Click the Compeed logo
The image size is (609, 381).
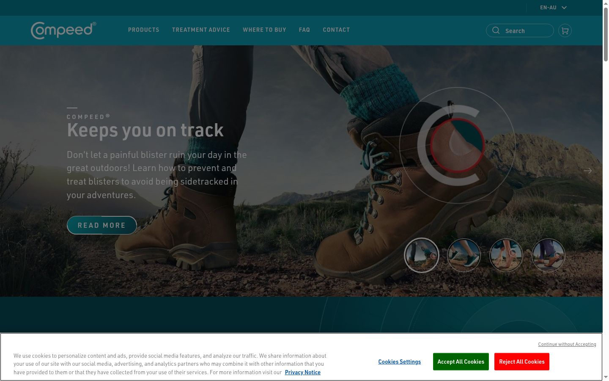pos(63,30)
